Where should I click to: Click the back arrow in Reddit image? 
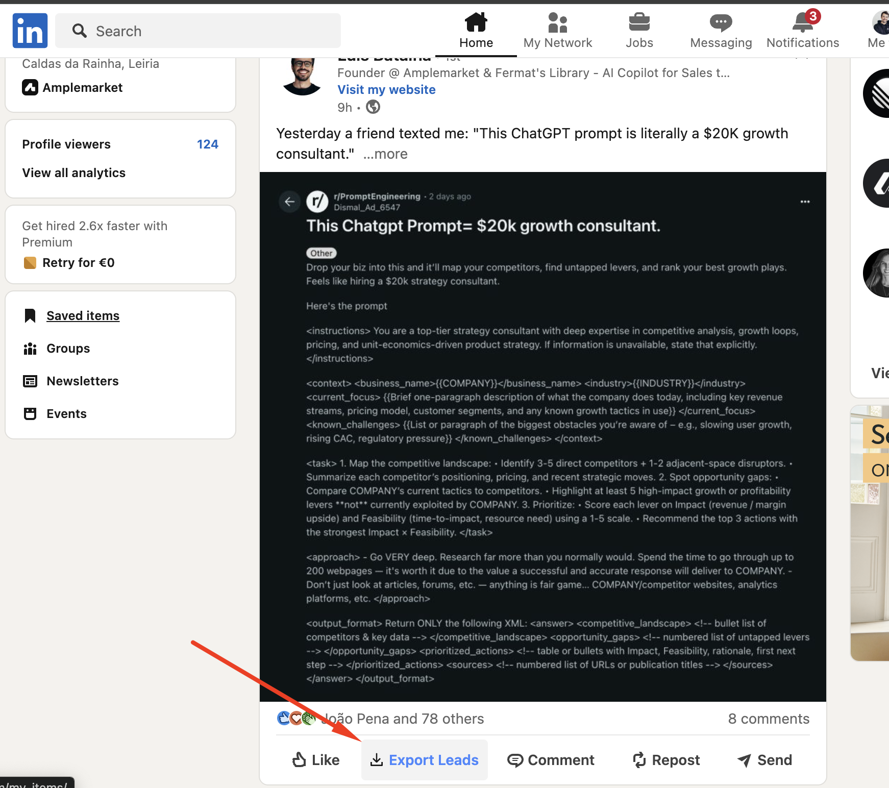(290, 202)
